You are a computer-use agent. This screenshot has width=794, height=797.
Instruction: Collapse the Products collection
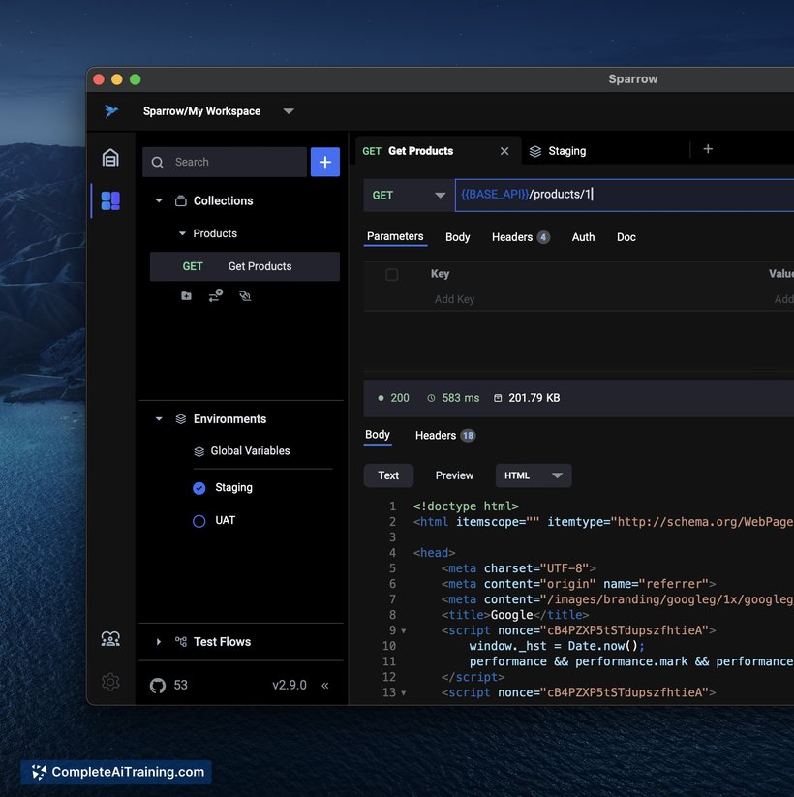coord(182,233)
